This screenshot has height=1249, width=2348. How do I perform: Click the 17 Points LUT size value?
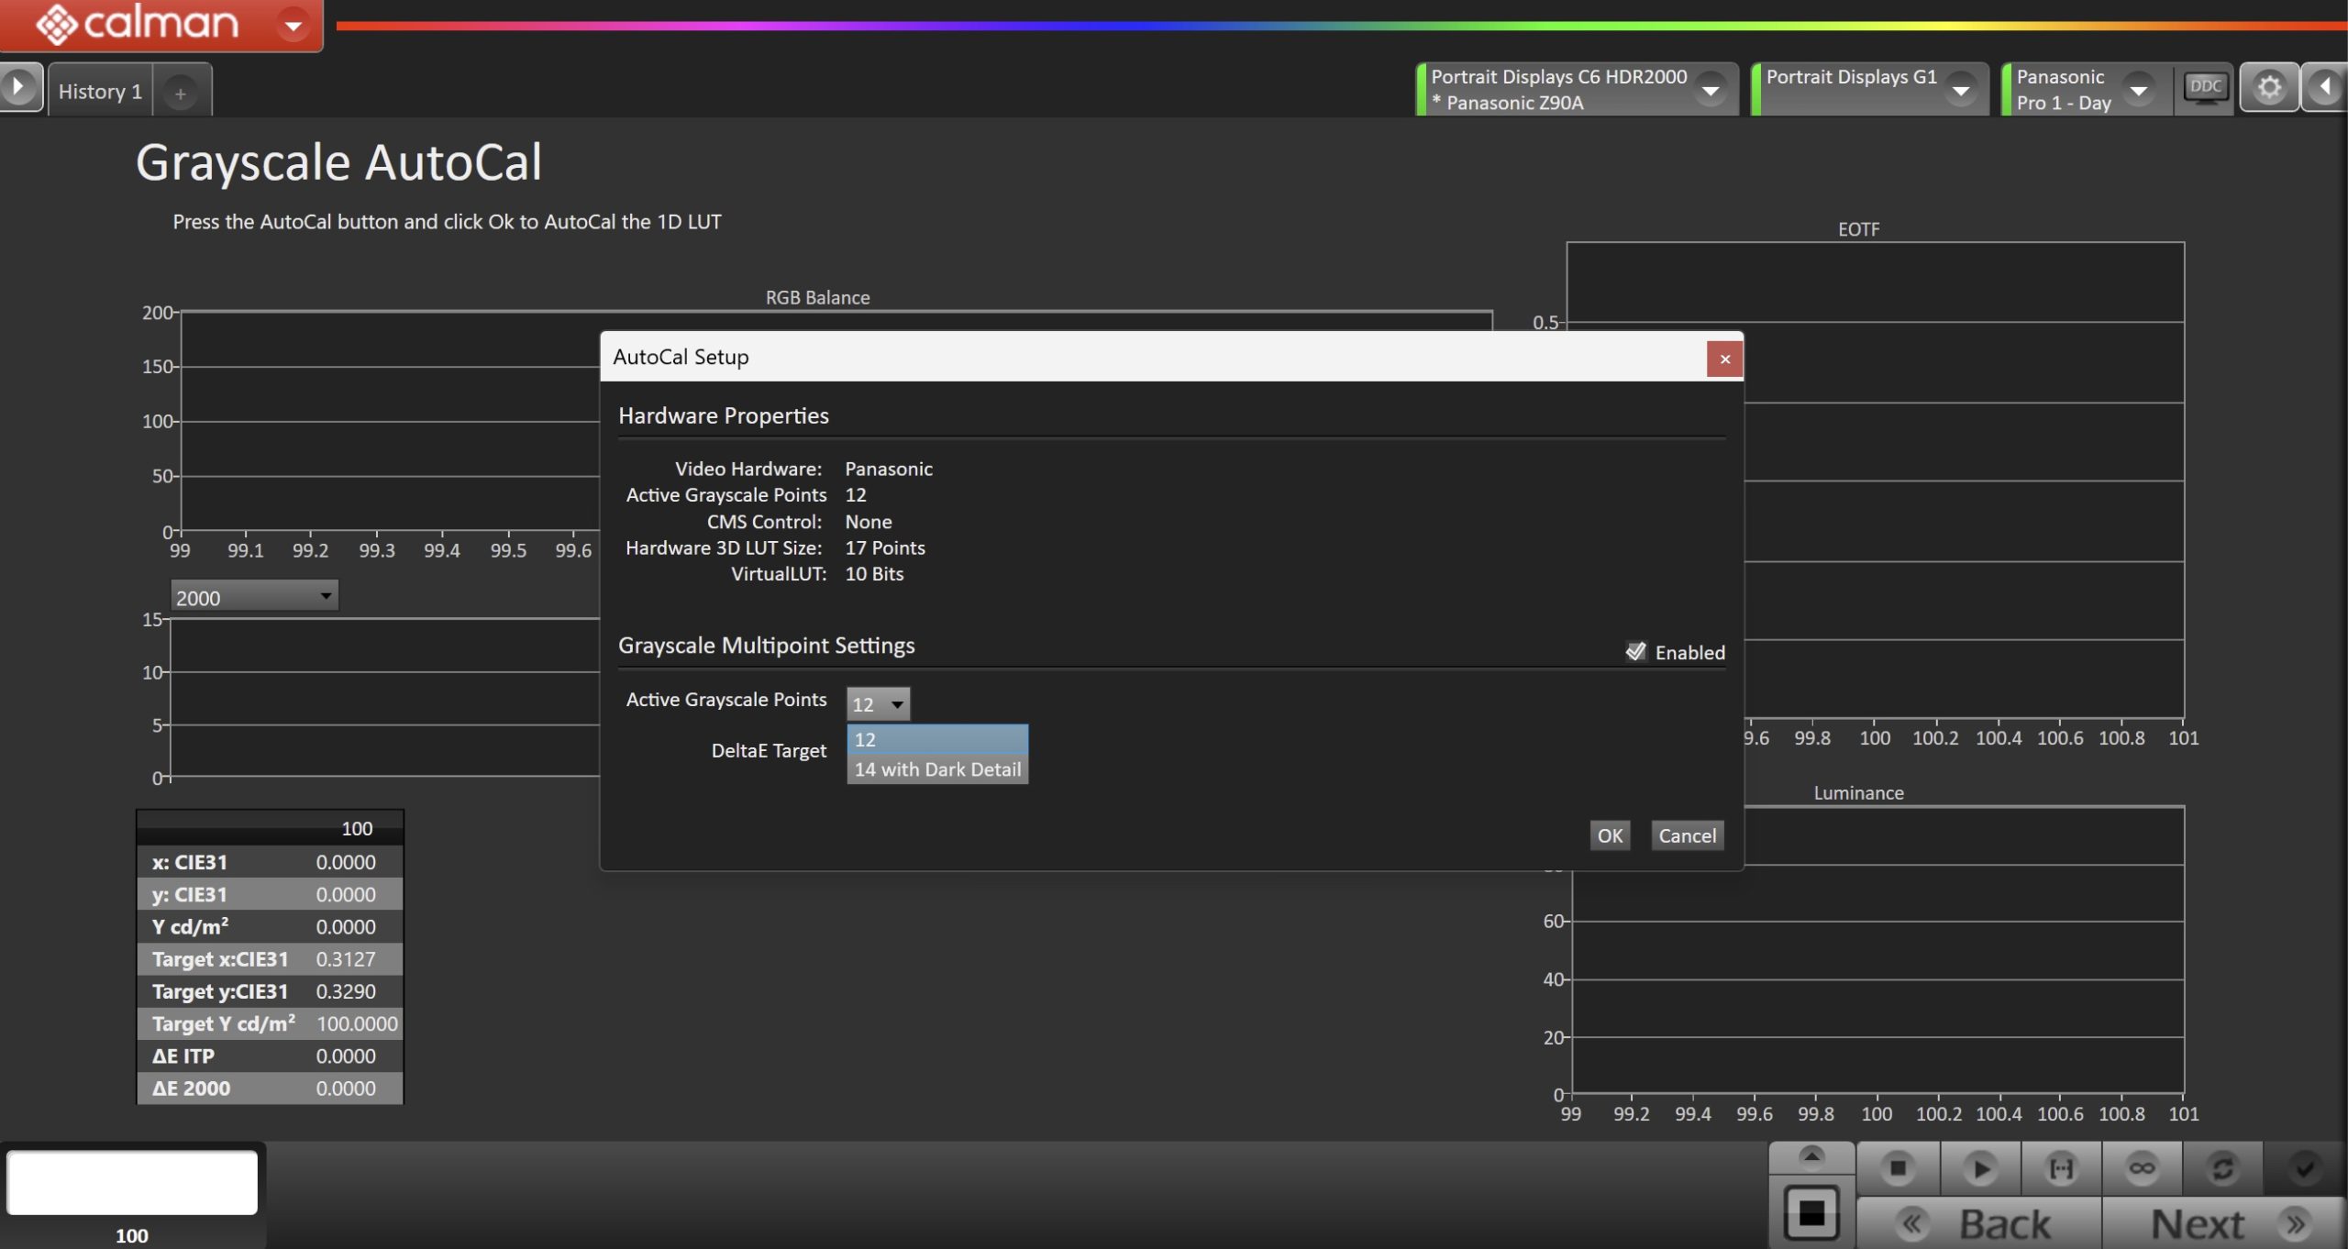tap(884, 547)
